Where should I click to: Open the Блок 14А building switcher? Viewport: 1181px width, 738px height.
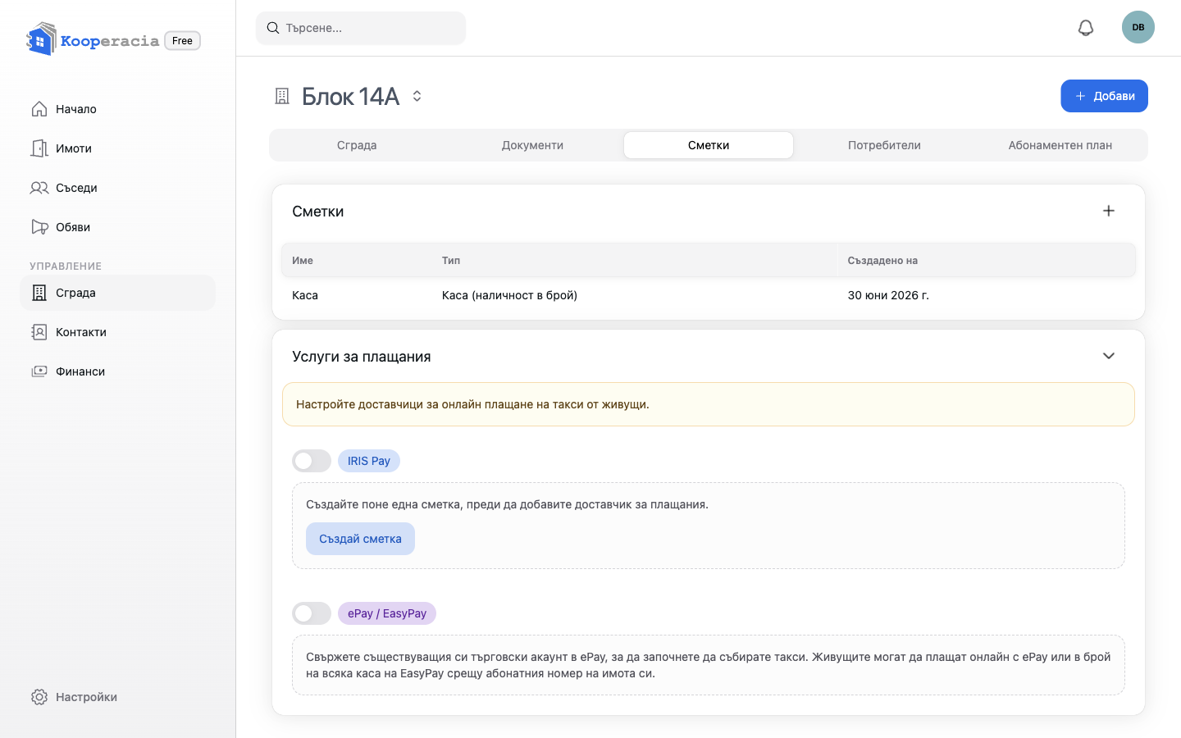417,96
